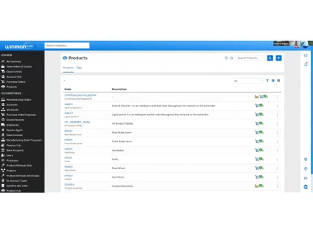
Task: Click 'Rear Brake Lever' description text
Action: coord(122,132)
